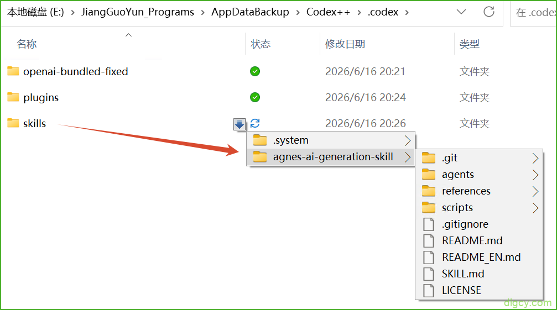Expand the references folder submenu arrow
Screen dimensions: 557x310
[535, 191]
